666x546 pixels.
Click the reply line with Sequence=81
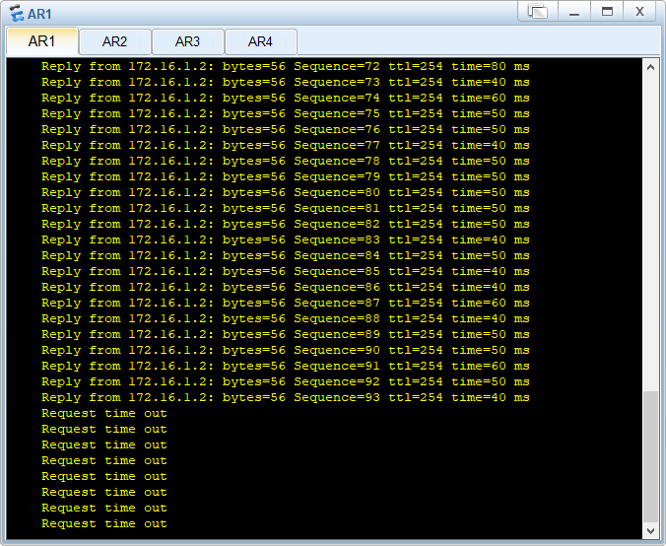(286, 208)
